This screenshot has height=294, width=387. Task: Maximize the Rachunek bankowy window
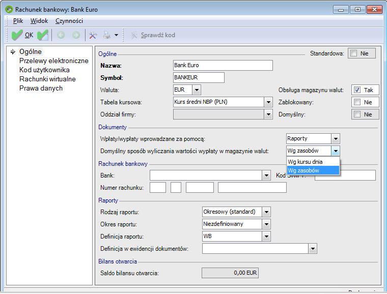click(x=357, y=10)
